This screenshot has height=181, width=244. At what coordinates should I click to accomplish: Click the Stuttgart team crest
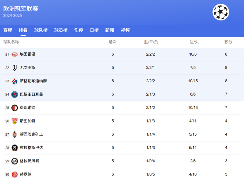15,121
